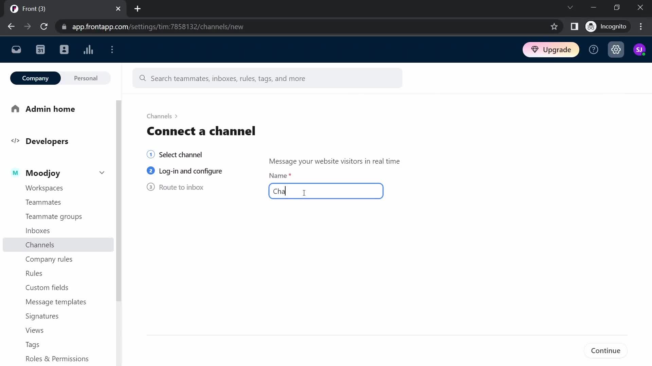
Task: Click the browser back button
Action: tap(12, 27)
